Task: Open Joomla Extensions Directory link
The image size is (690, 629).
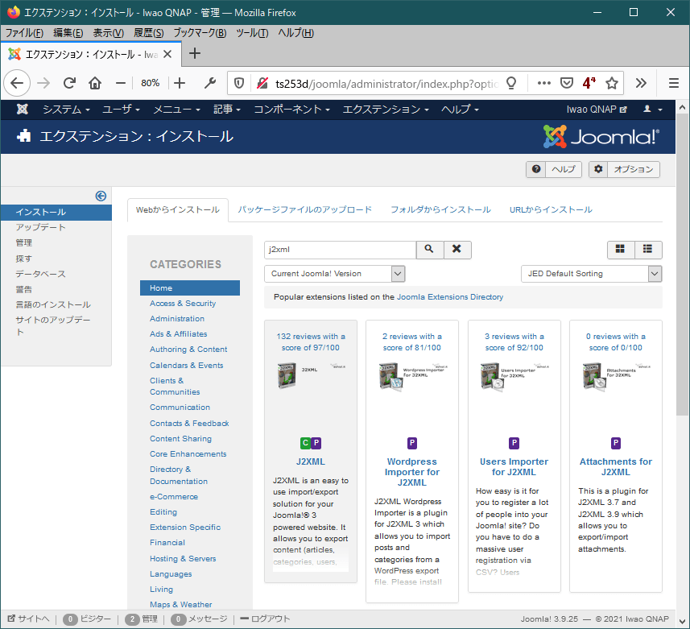Action: pos(450,297)
